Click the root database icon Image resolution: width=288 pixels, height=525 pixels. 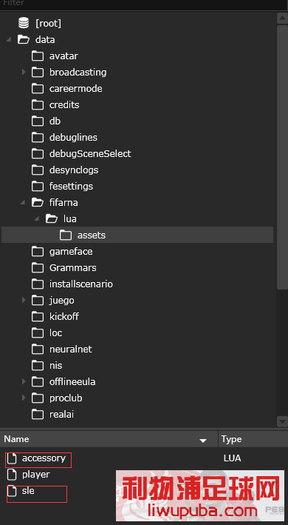24,23
